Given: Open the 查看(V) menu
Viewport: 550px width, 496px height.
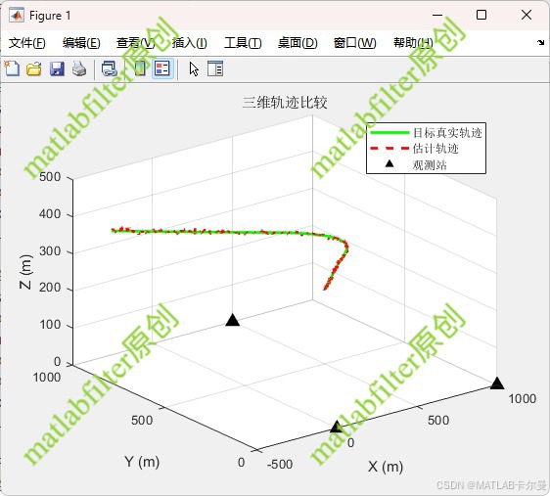Looking at the screenshot, I should [x=135, y=43].
